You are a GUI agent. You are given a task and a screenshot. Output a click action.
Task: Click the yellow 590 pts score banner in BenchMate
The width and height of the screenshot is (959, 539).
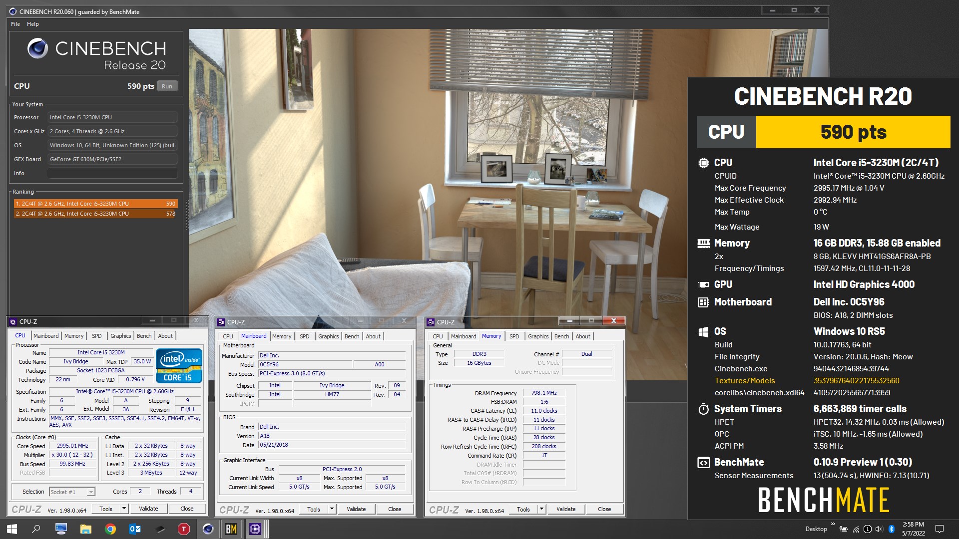853,132
